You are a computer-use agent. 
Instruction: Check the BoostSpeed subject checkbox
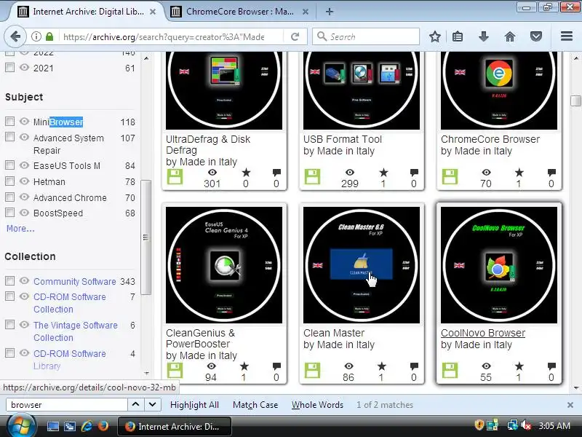(x=9, y=213)
